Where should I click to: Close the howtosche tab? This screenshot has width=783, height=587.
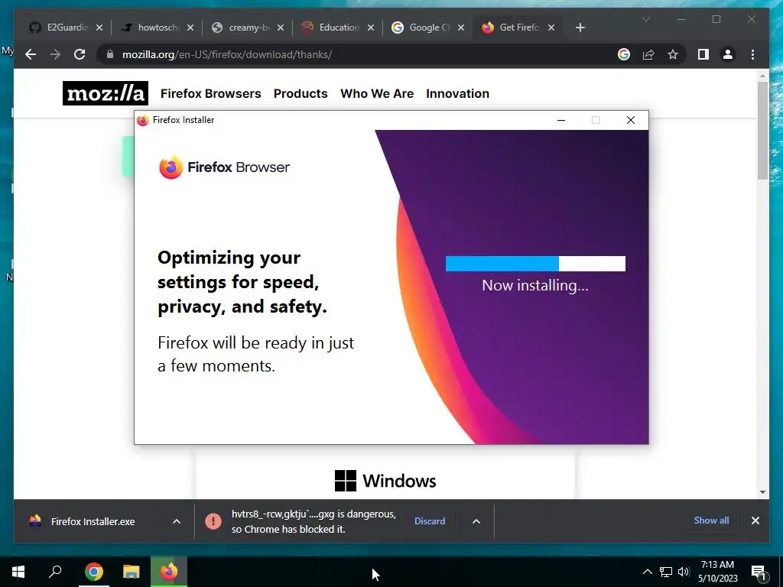190,28
